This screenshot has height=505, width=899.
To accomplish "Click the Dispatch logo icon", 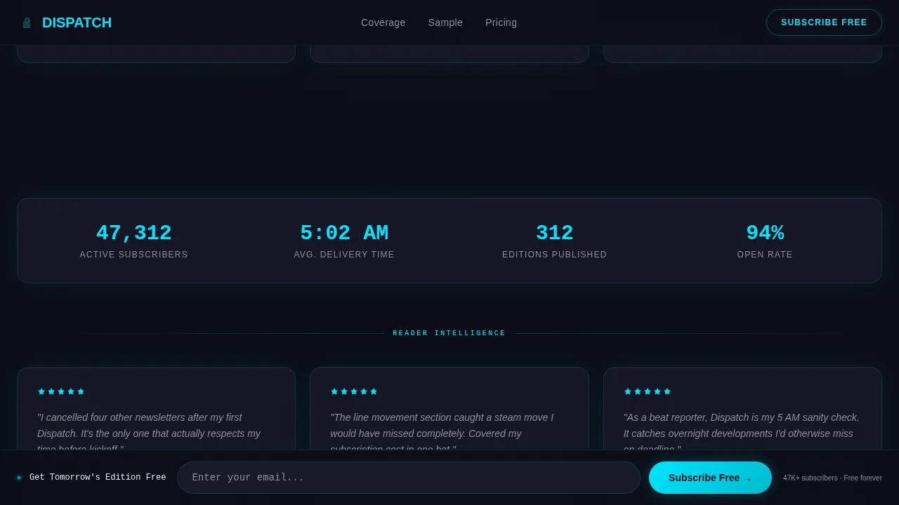I will 27,22.
